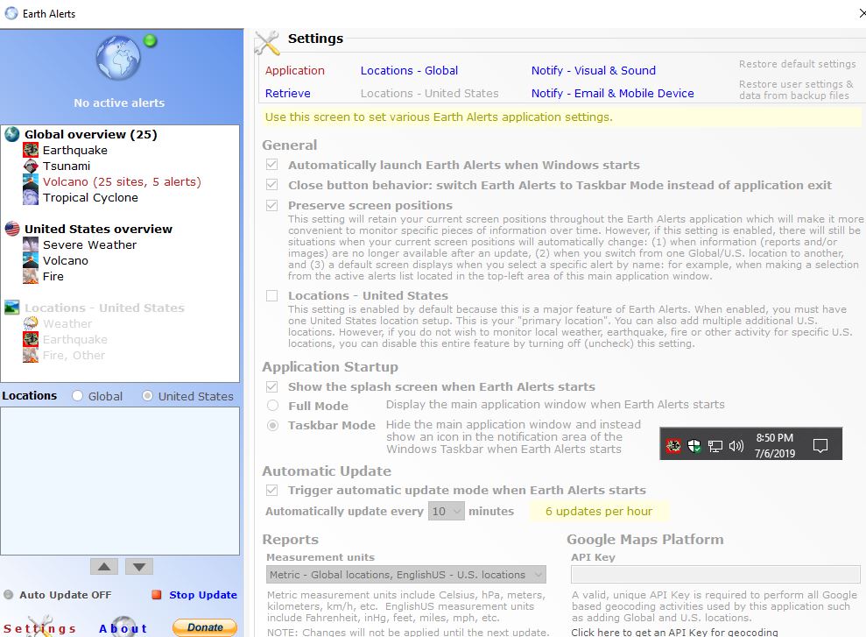This screenshot has height=637, width=866.
Task: Select Tsunami in Global overview
Action: pyautogui.click(x=67, y=166)
